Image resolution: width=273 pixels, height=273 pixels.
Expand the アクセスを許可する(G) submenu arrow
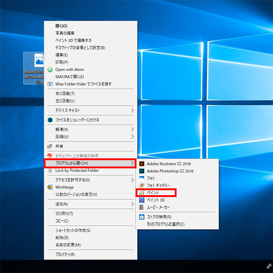click(x=132, y=180)
